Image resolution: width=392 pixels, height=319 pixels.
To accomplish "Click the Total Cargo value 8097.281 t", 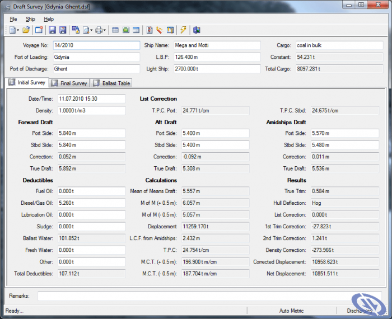I will click(x=339, y=69).
